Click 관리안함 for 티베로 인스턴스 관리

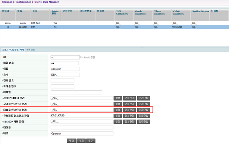[x=144, y=110]
